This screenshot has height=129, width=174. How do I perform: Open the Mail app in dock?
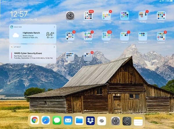pyautogui.click(x=68, y=120)
